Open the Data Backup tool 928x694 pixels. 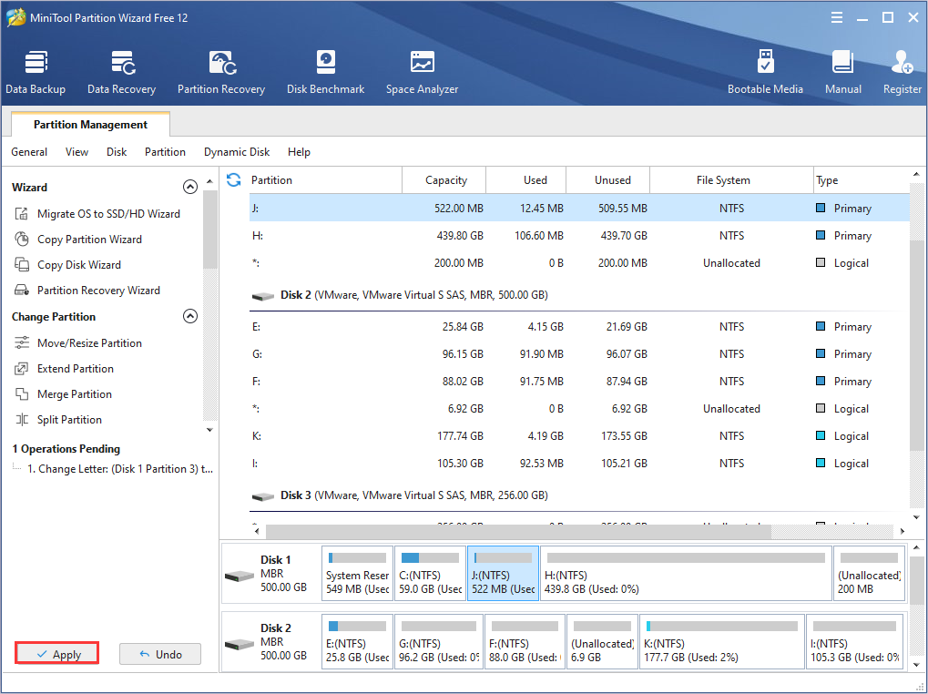[x=36, y=72]
